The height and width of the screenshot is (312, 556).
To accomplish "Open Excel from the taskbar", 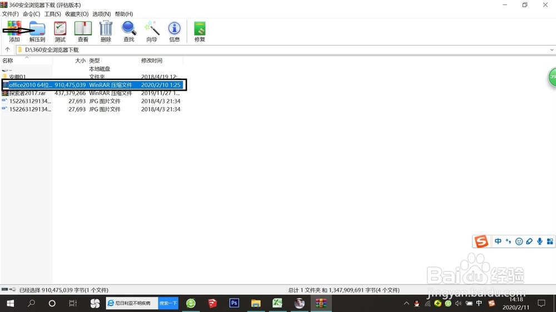I will coord(277,303).
